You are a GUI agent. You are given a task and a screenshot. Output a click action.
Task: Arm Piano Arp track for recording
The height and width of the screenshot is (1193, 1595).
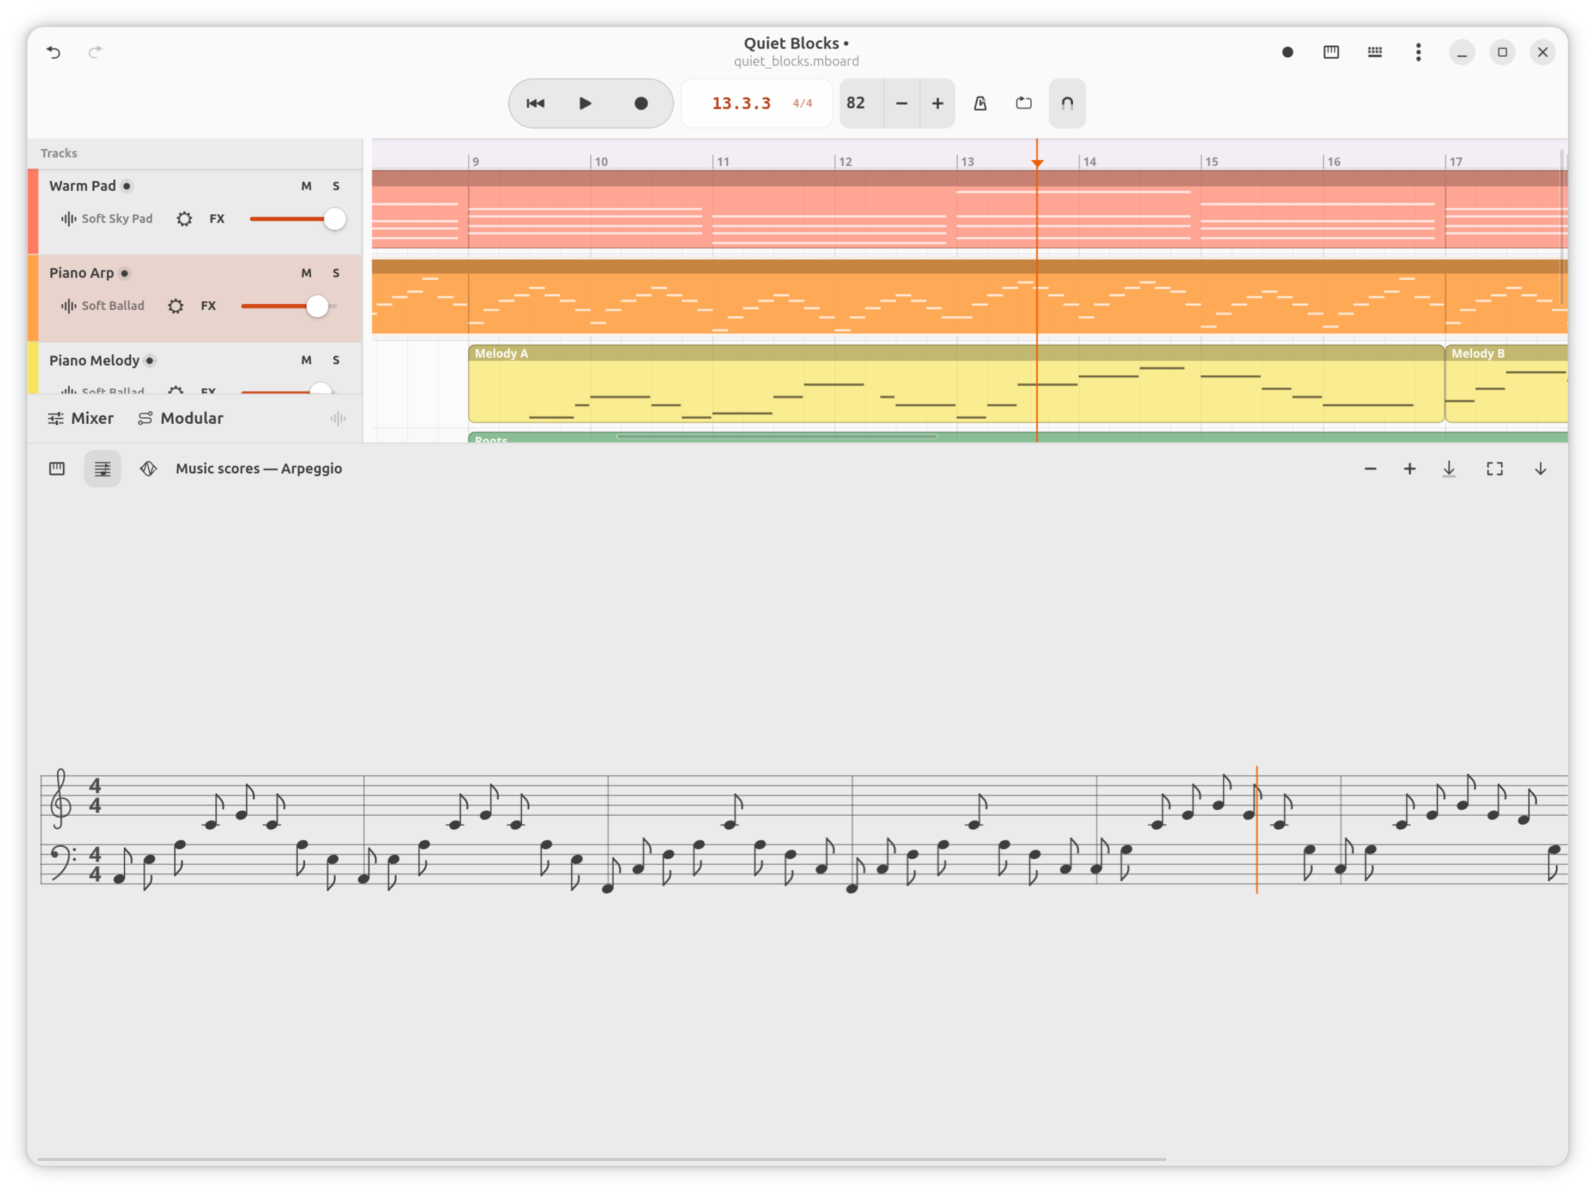[x=125, y=273]
